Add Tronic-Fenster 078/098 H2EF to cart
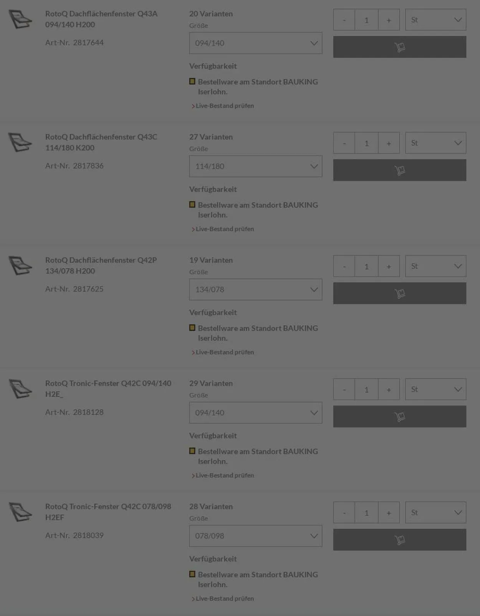Image resolution: width=480 pixels, height=616 pixels. (399, 540)
